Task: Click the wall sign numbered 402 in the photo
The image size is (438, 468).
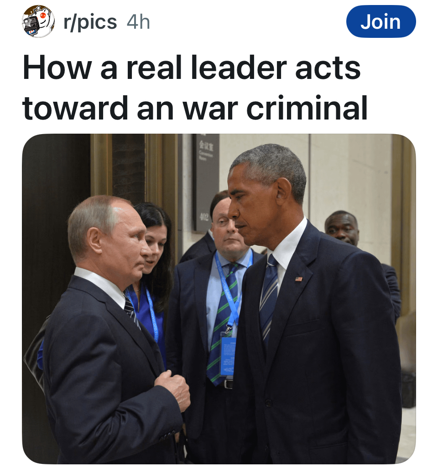Action: (x=205, y=182)
